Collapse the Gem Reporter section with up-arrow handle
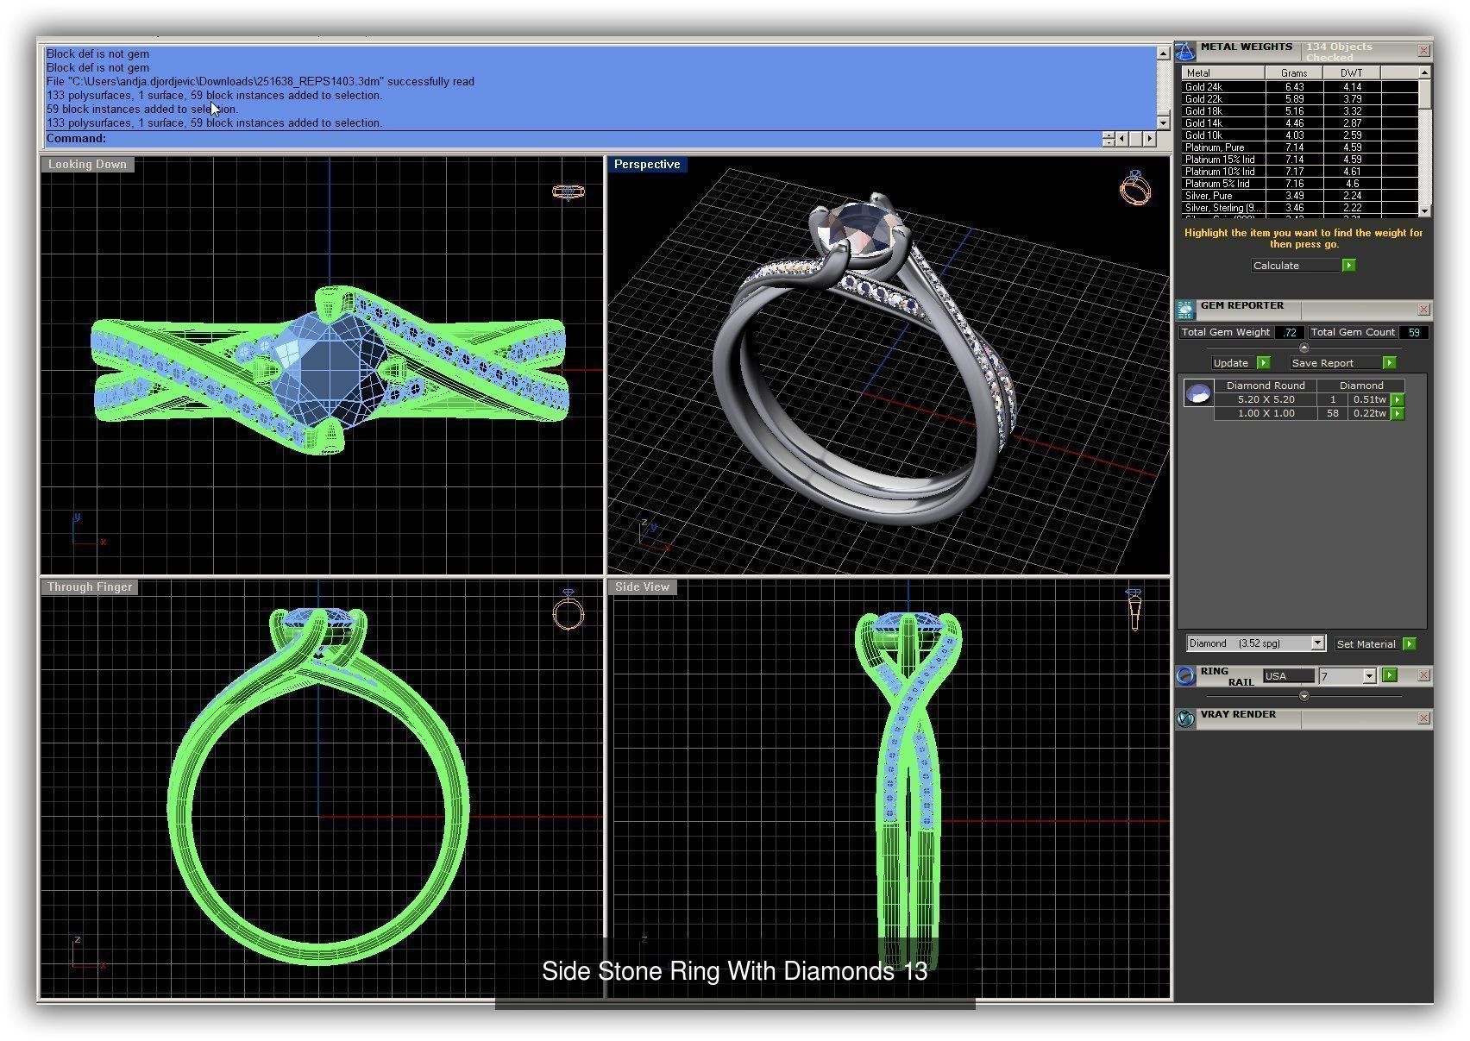1470x1041 pixels. pos(1304,348)
